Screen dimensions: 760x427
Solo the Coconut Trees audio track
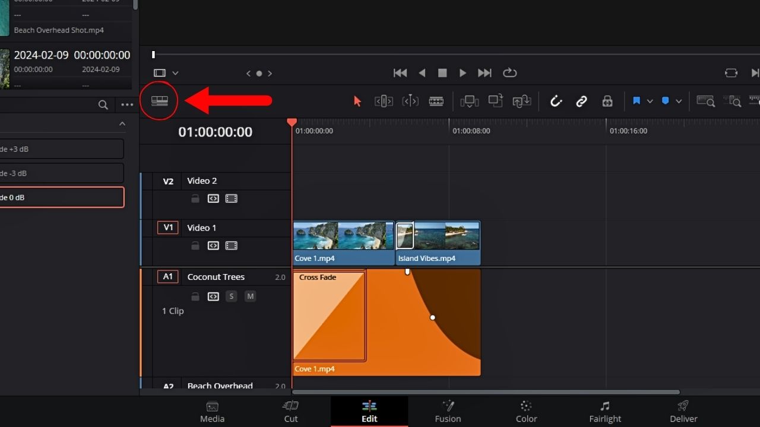[231, 296]
